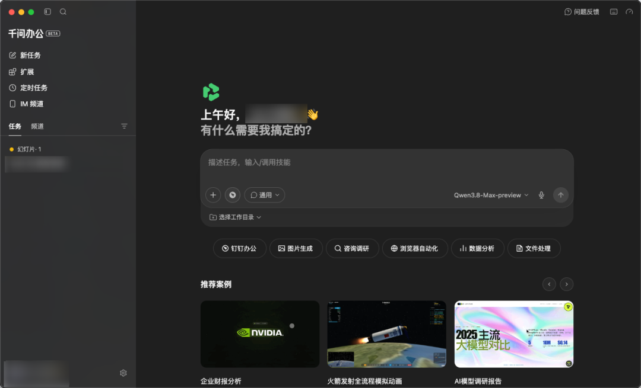Click the 推荐案例 heading
Screen dimensions: 641x388
[216, 284]
